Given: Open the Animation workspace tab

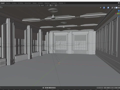Looking at the screenshot, I should (40, 3).
